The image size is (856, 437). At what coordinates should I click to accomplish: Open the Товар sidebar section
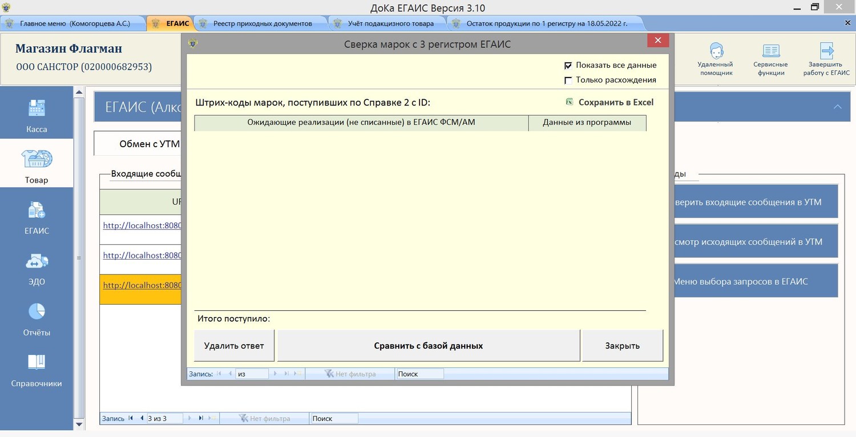[x=37, y=164]
